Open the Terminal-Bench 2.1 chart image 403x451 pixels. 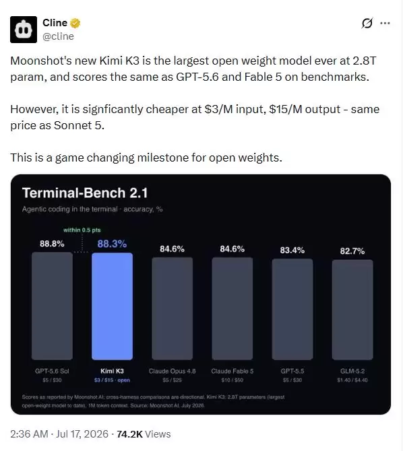(201, 294)
